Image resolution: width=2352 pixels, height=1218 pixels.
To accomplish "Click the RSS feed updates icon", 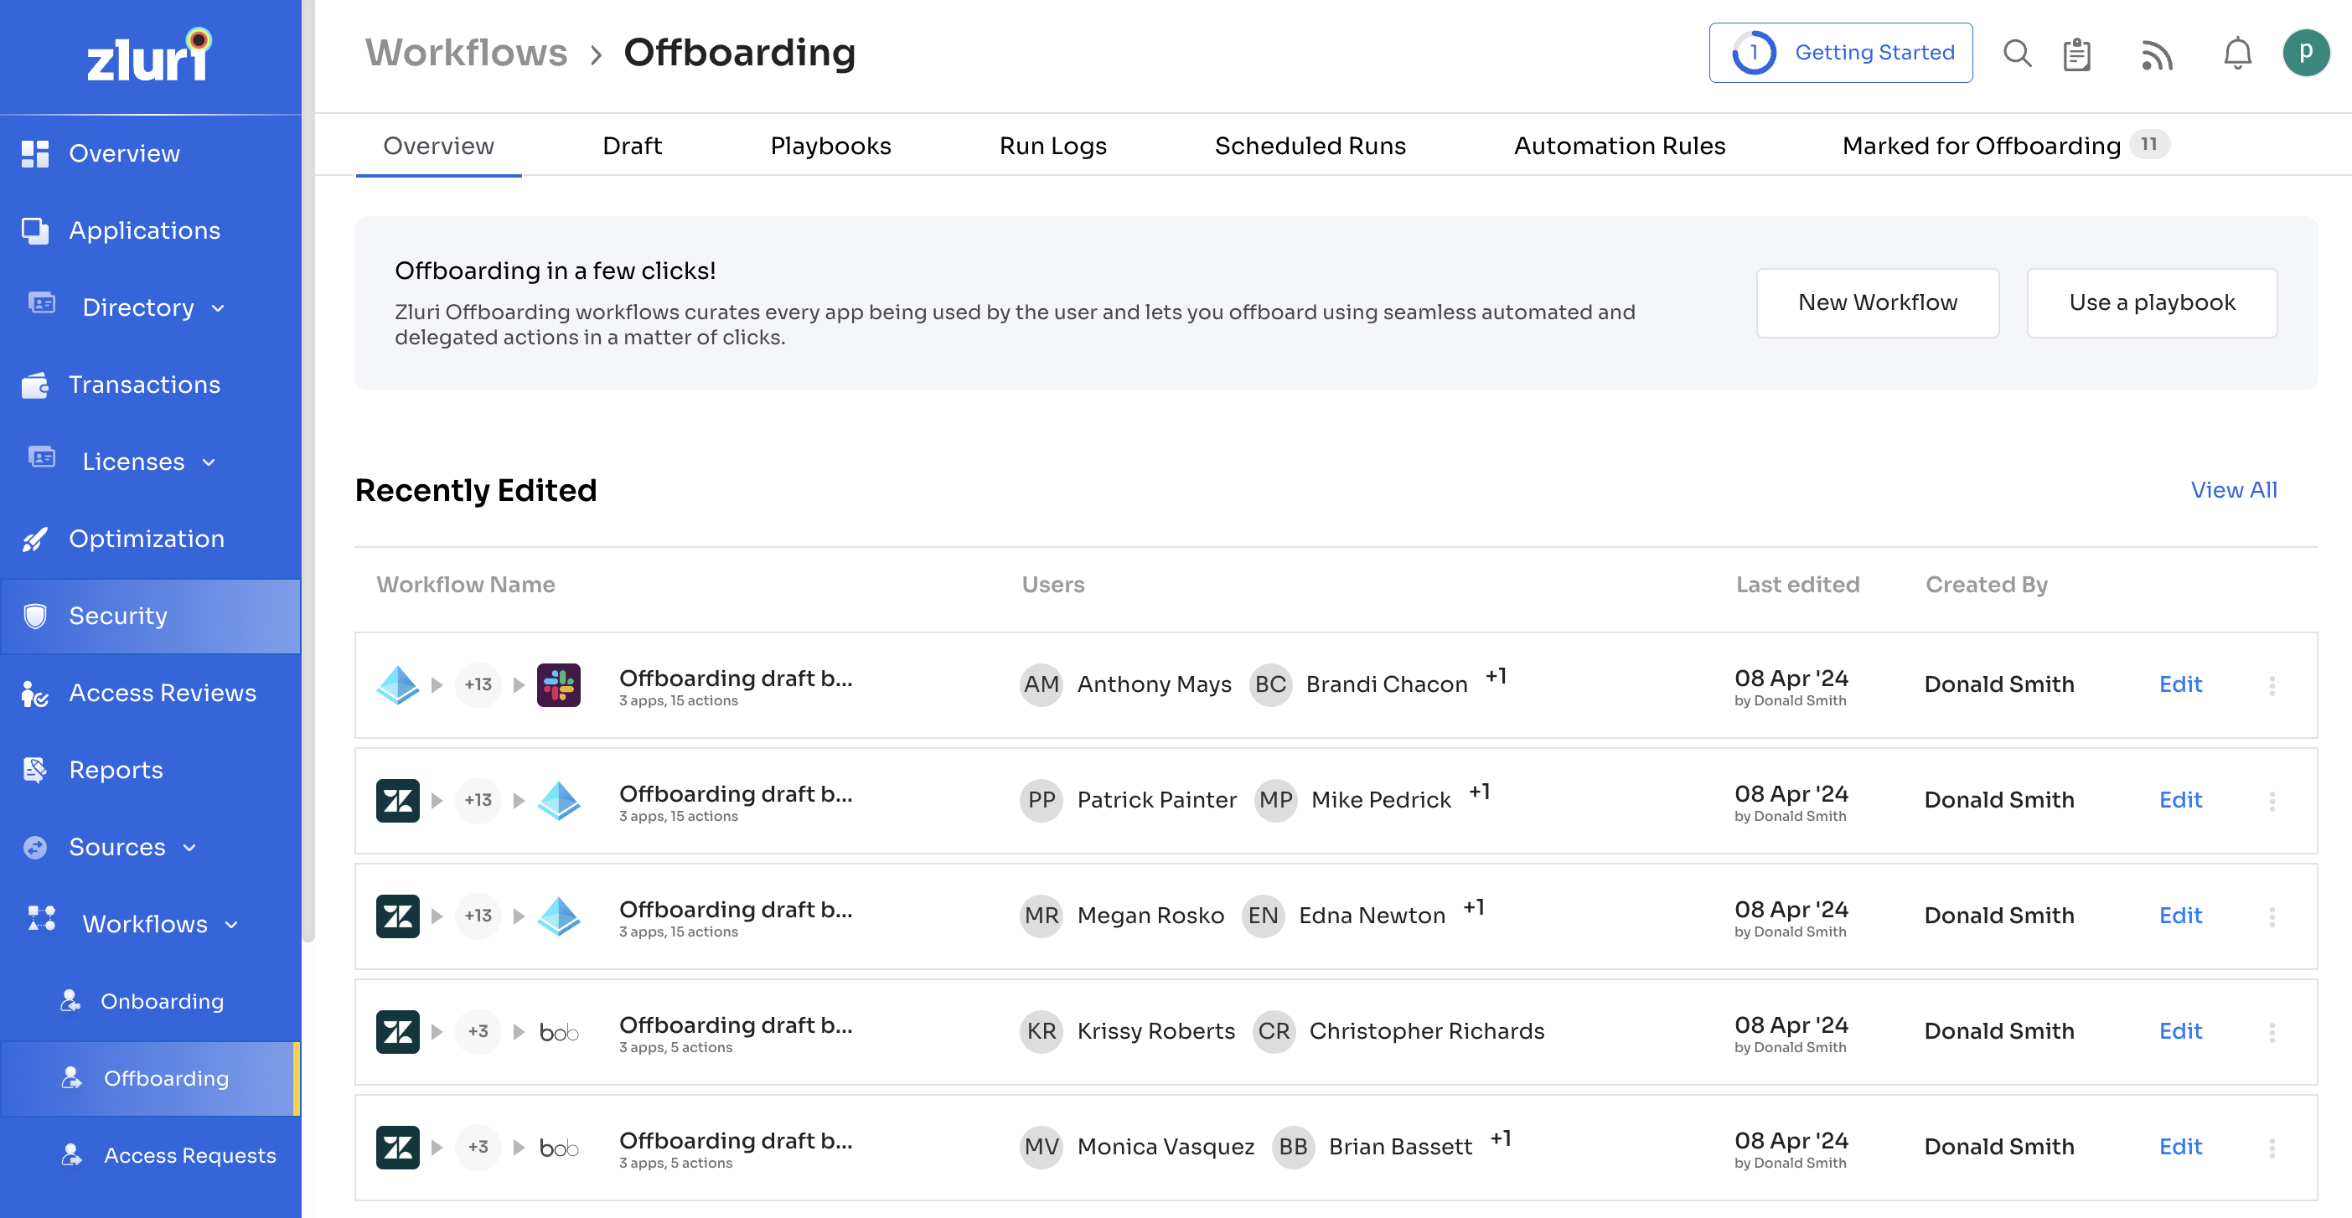I will 2156,54.
